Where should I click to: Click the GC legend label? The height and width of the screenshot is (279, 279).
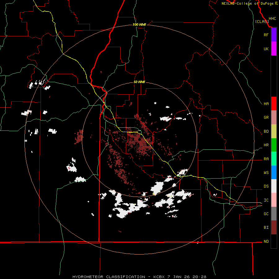pyautogui.click(x=266, y=214)
